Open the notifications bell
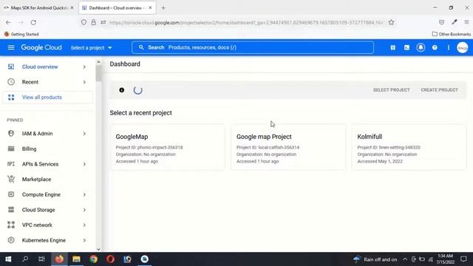Screen dimensions: 473x266 coord(421,47)
